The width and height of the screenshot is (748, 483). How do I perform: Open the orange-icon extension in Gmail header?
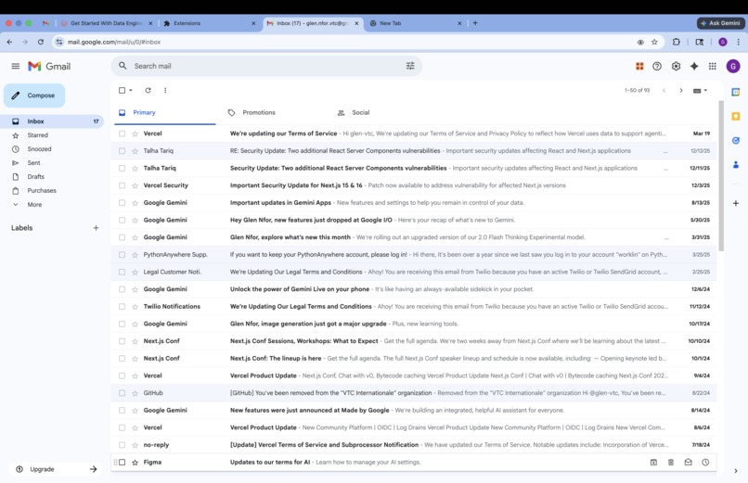(x=639, y=66)
